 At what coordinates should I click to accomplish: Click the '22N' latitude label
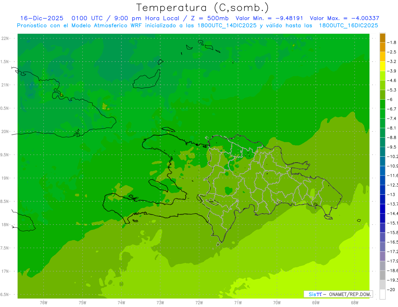coord(5,38)
